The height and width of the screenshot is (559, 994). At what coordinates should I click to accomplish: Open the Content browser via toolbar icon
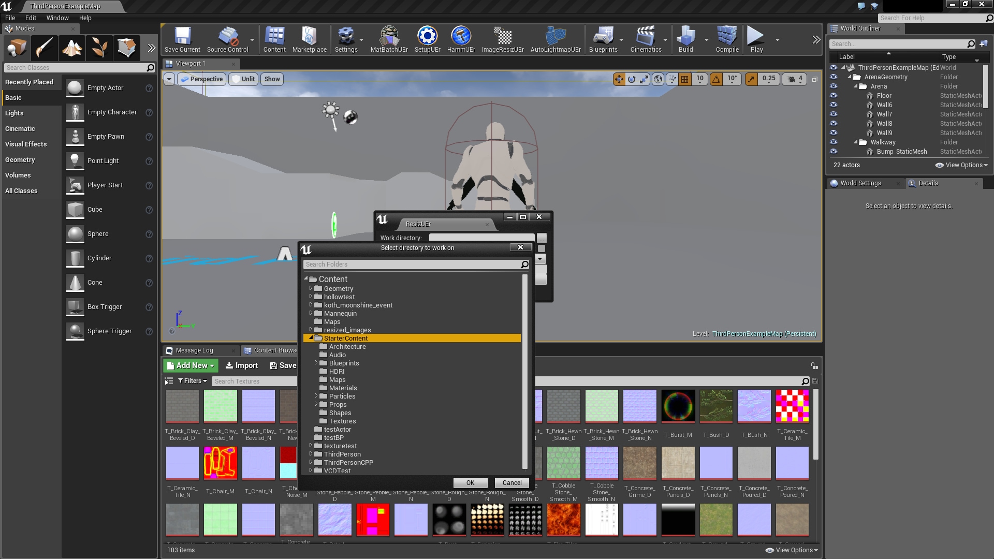click(274, 39)
